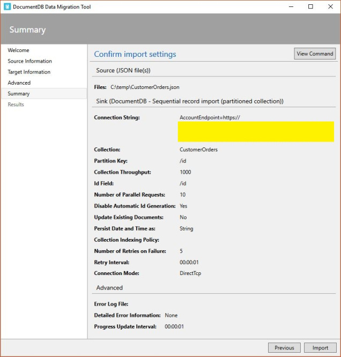This screenshot has width=341, height=357.
Task: Click the Detailed Error Information value None
Action: coord(171,315)
